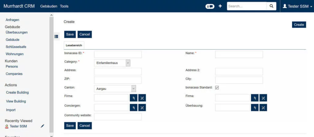Viewport: 314px width, 137px height.
Task: Open the Category dropdown showing Einfamilienhaus
Action: (x=112, y=63)
